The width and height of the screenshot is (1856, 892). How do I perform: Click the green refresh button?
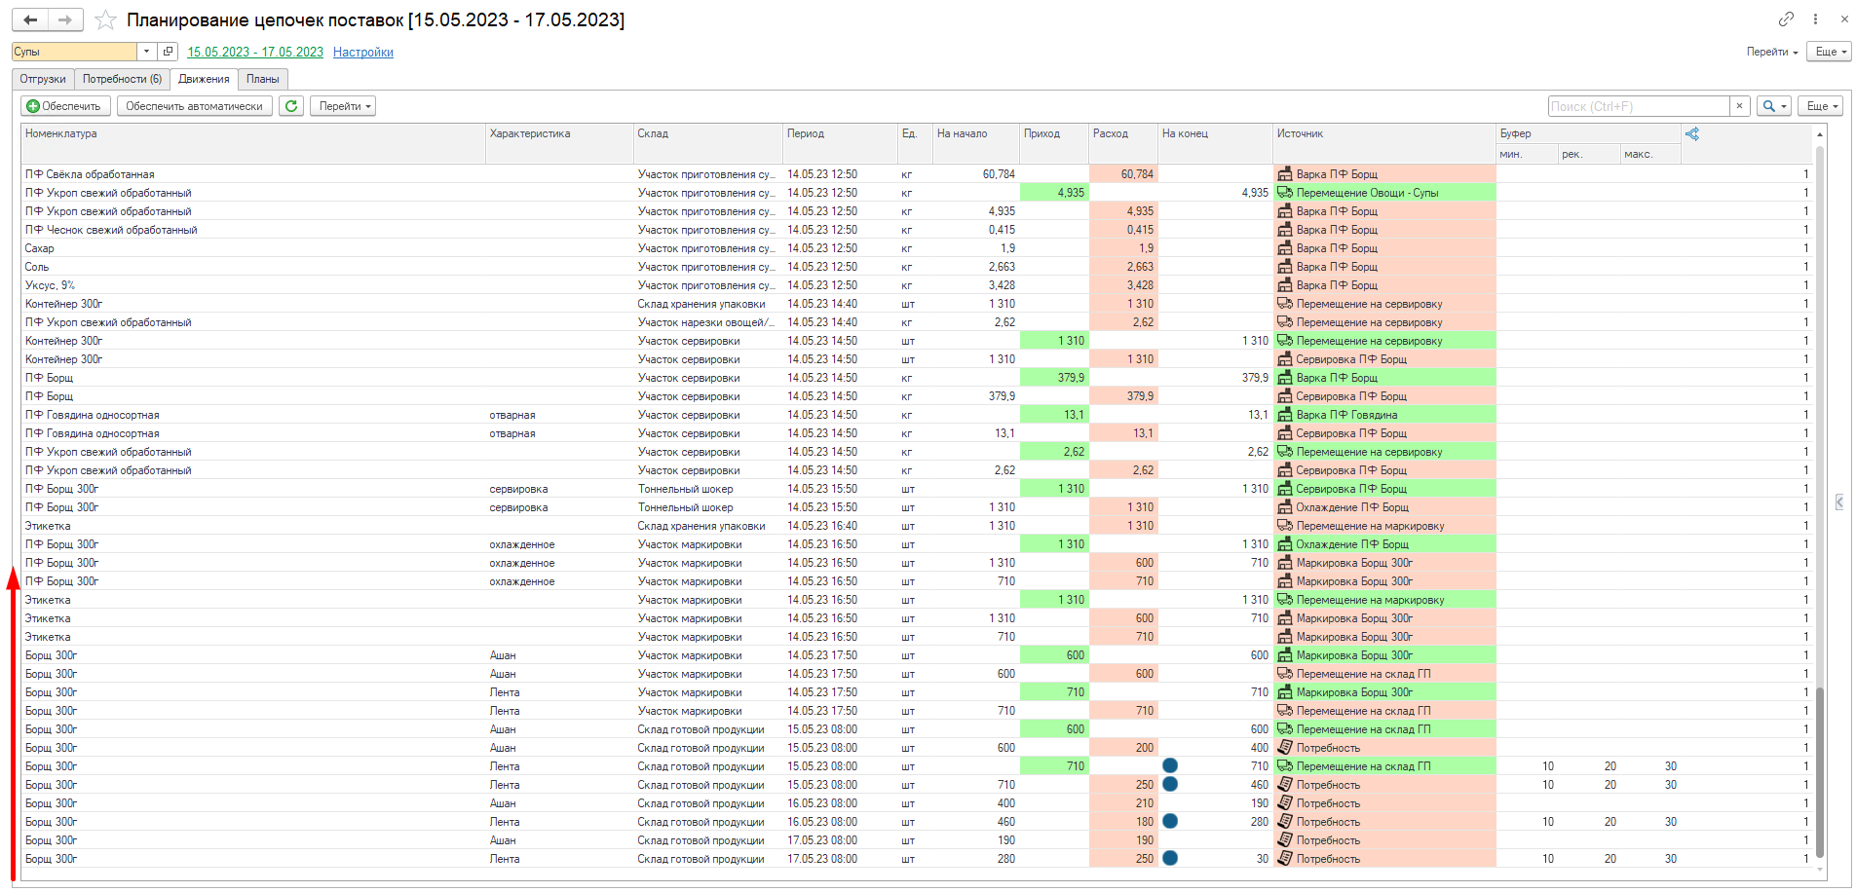[291, 106]
